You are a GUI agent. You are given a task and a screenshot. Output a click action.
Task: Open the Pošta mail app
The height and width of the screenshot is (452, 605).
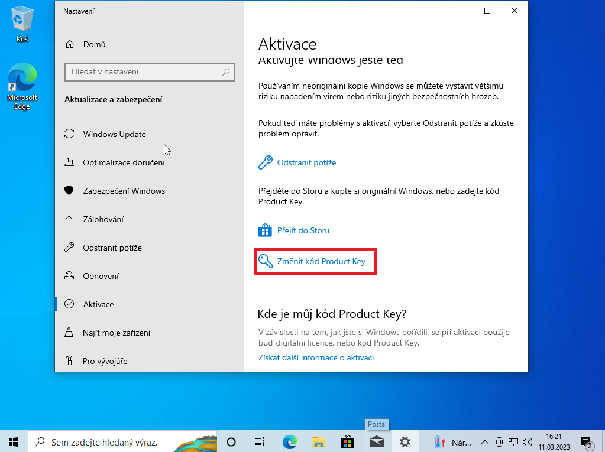376,441
